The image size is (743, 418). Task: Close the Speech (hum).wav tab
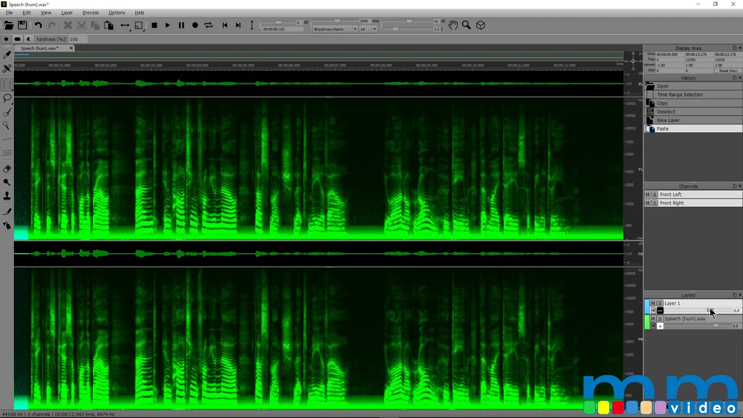[71, 48]
